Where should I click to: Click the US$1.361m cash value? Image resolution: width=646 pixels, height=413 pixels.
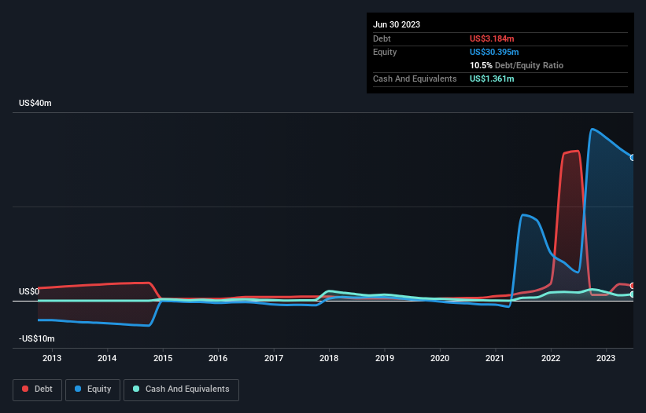pyautogui.click(x=492, y=79)
